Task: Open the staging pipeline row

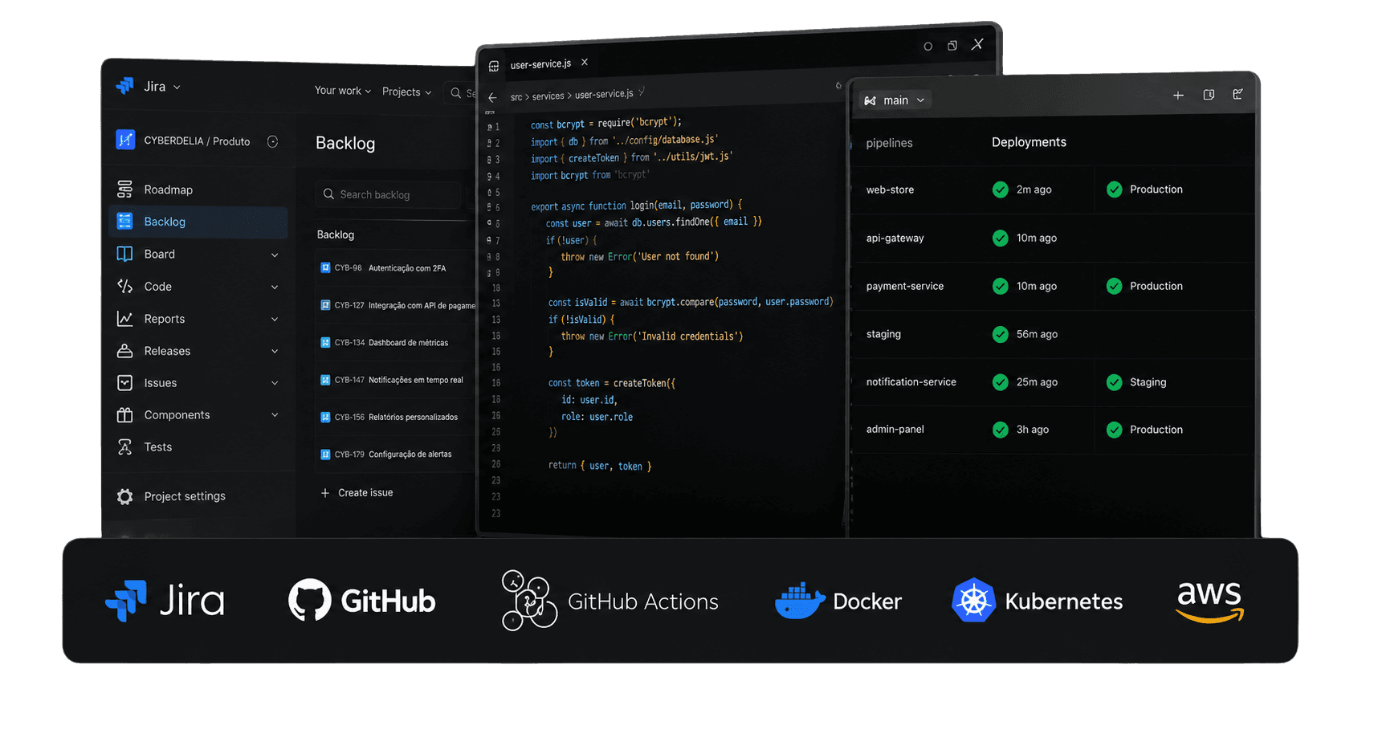Action: (1053, 334)
